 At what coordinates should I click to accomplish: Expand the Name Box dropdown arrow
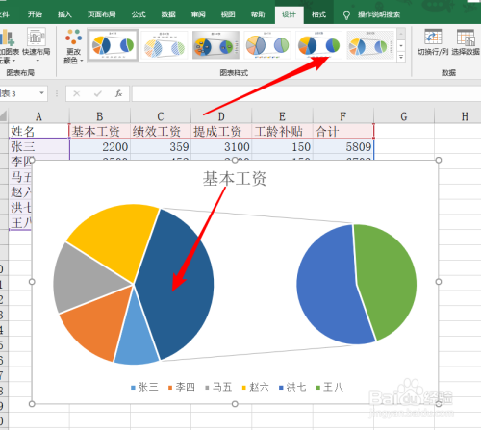click(41, 93)
